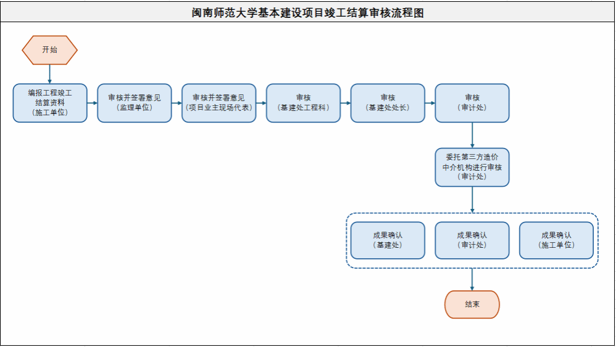Viewport: 616px width, 347px height.
Task: Click the orange 结束 end terminator
Action: click(x=472, y=304)
